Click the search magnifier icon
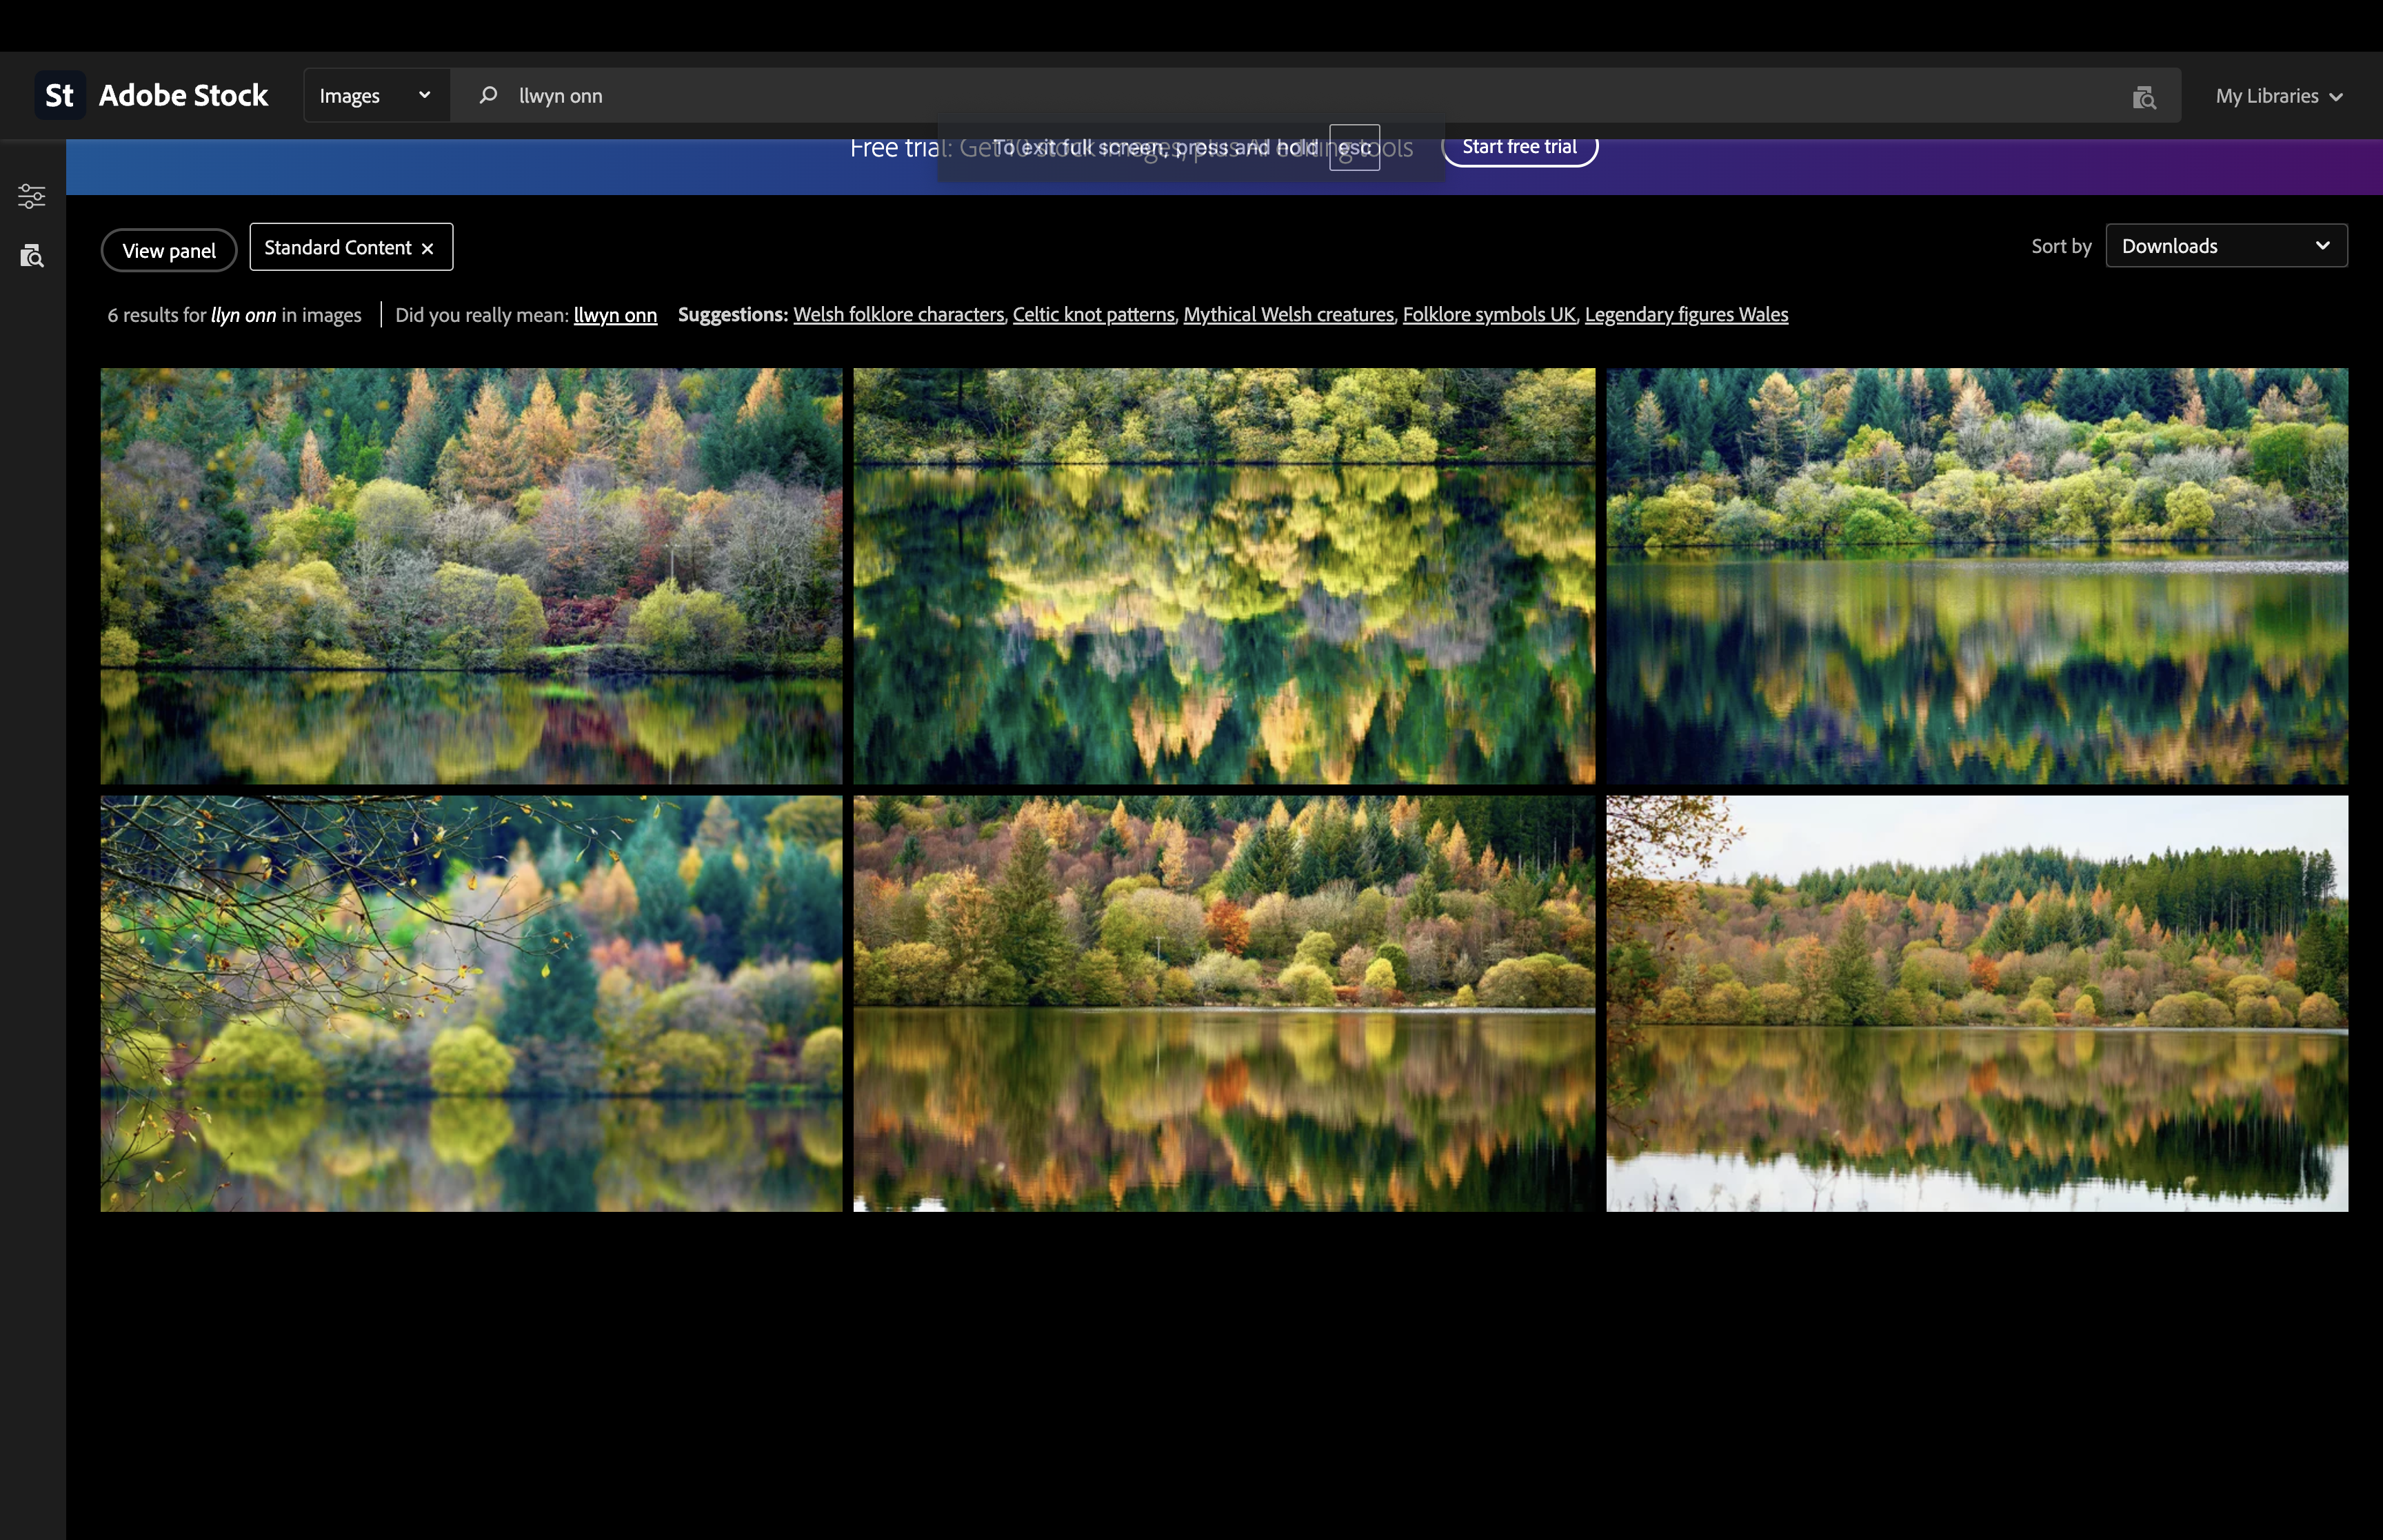The image size is (2383, 1540). pos(488,96)
